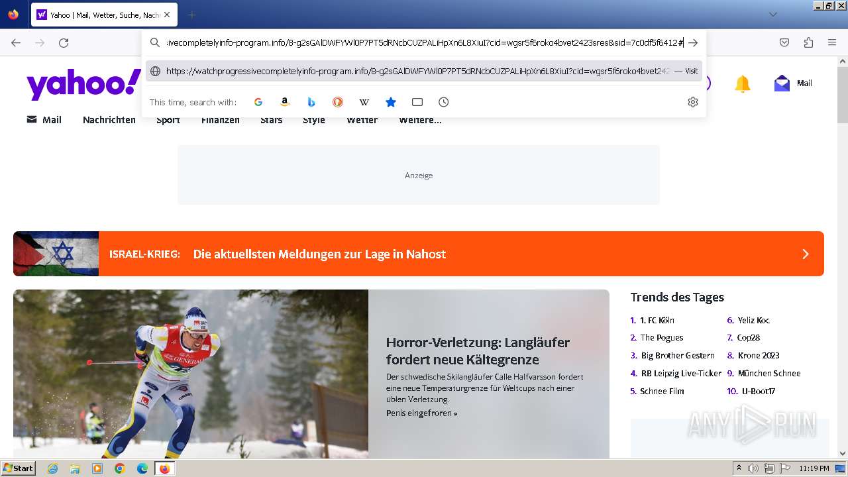Expand list all tabs dropdown

[x=773, y=15]
